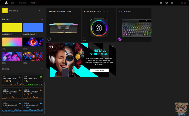This screenshot has width=189, height=116.
Task: Click thermometer icon on 51.31 °C GPU sensor
Action: [20, 90]
